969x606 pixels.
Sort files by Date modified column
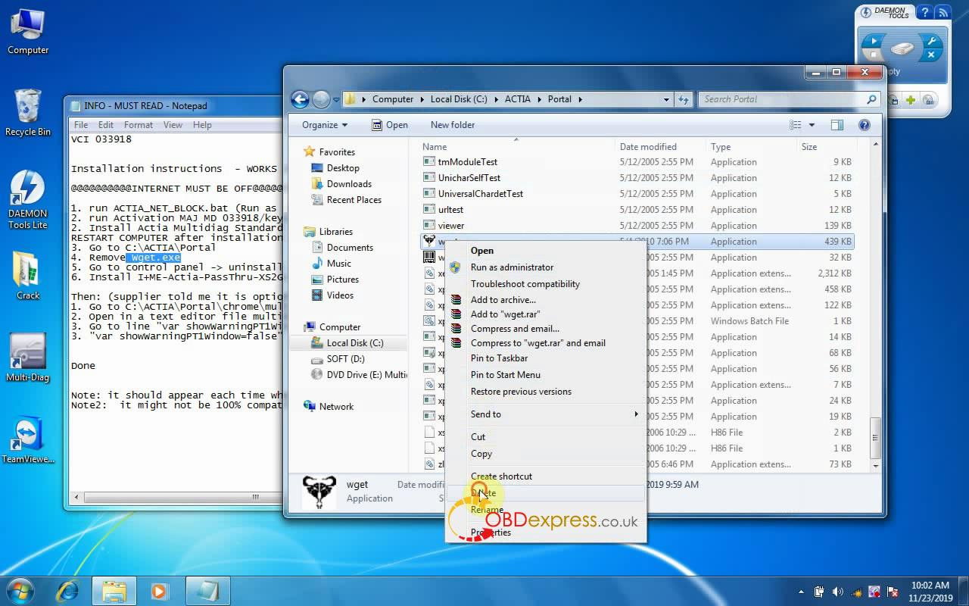[659, 147]
